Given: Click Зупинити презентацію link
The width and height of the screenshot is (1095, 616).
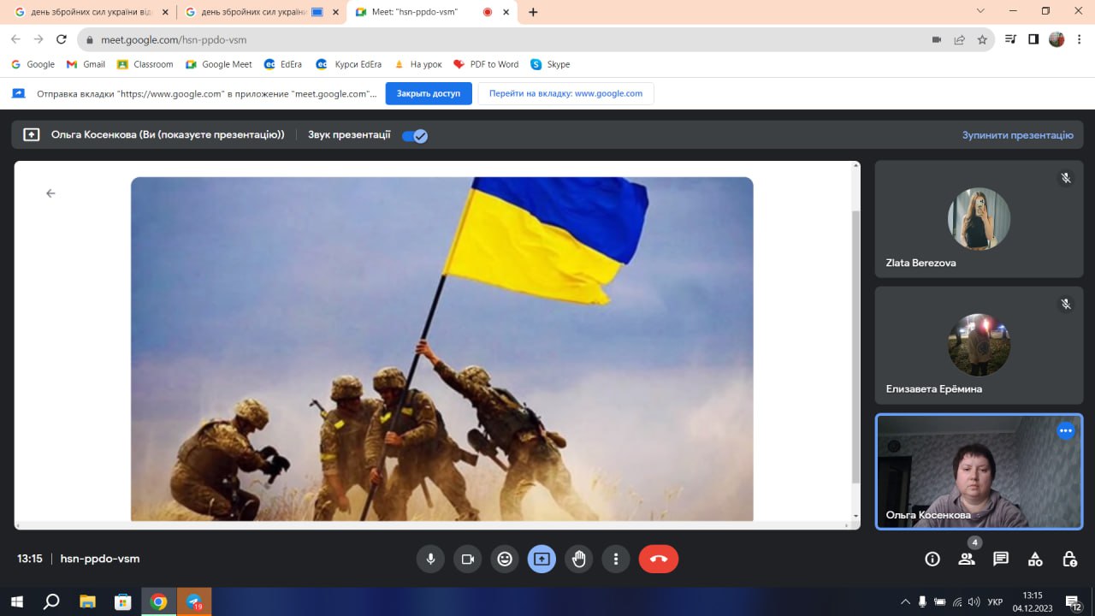Looking at the screenshot, I should [x=1017, y=135].
